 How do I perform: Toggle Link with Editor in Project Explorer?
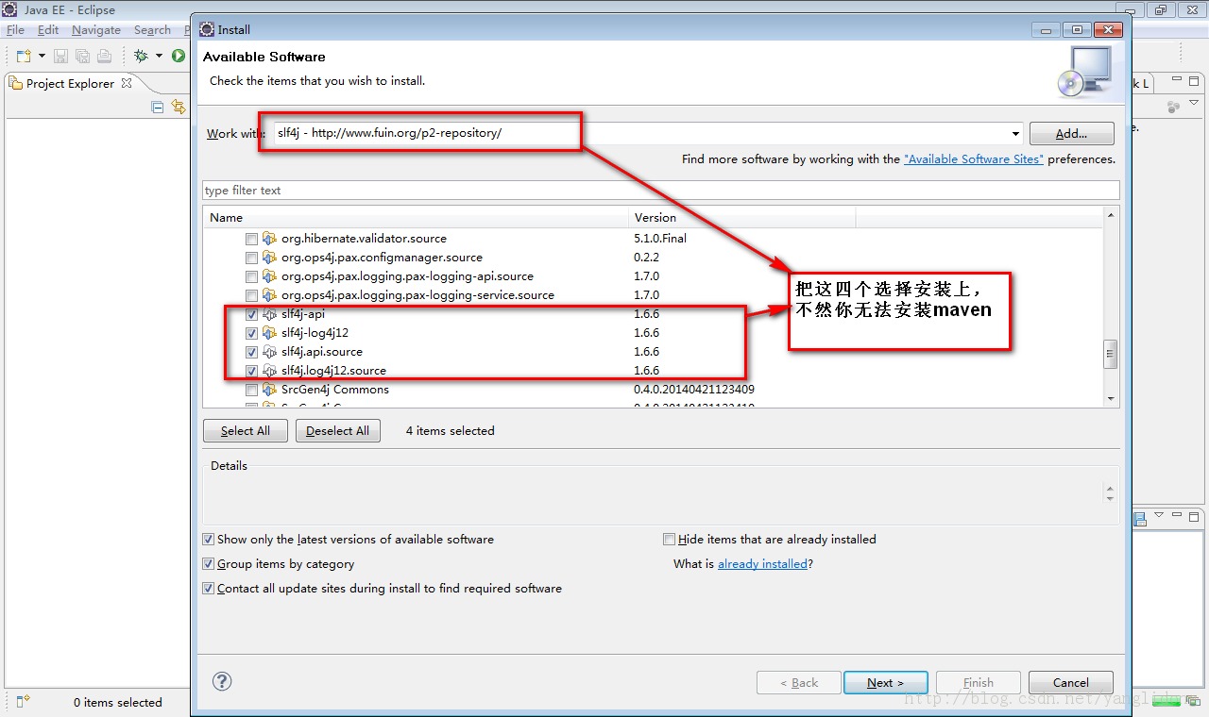tap(179, 108)
